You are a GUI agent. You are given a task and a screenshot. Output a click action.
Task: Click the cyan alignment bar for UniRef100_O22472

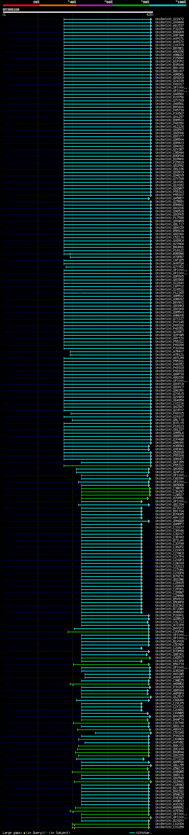107,19
